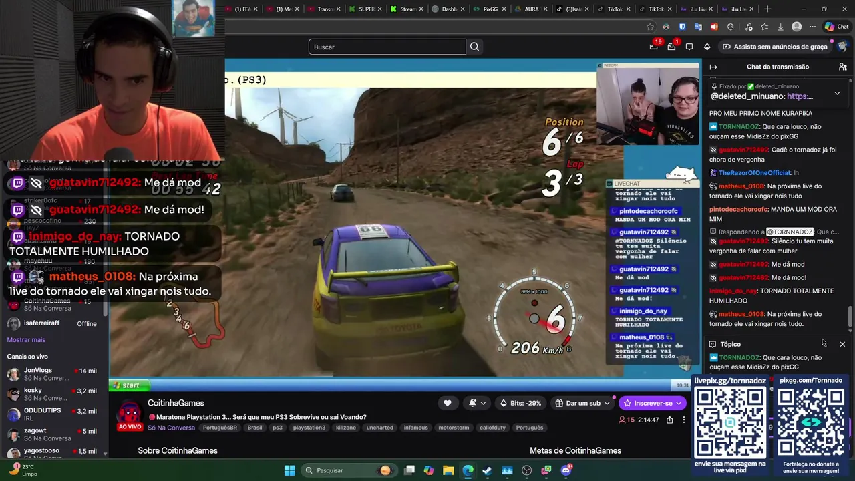Select the motorstorm tag

(x=454, y=428)
